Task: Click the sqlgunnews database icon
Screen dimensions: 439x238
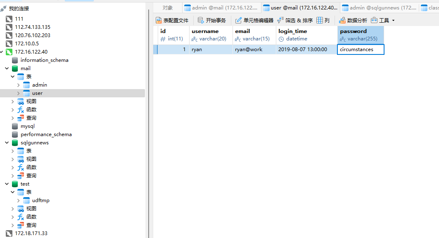Action: (15, 143)
